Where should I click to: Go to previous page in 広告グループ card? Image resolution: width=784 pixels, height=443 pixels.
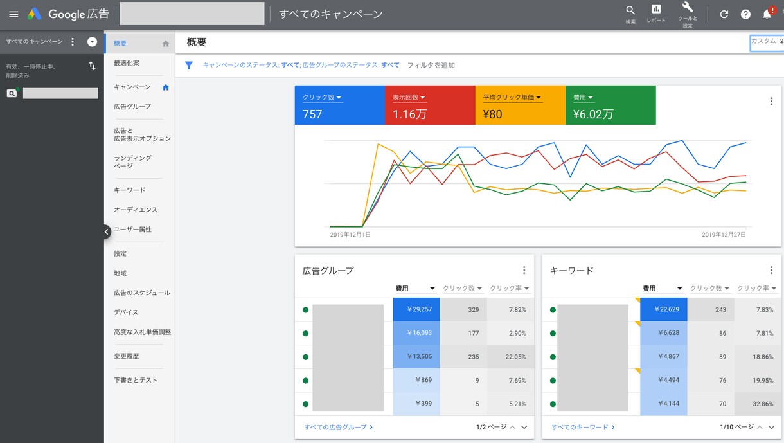coord(512,427)
